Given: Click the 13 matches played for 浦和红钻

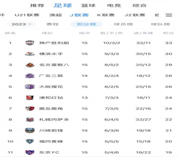Looking at the screenshot, I should point(84,97).
